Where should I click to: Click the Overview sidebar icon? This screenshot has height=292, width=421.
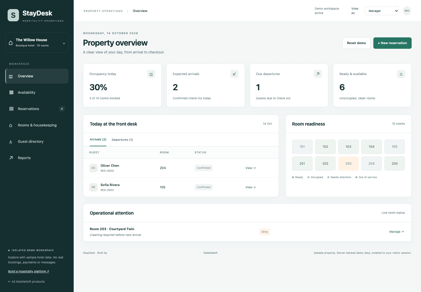pyautogui.click(x=11, y=77)
